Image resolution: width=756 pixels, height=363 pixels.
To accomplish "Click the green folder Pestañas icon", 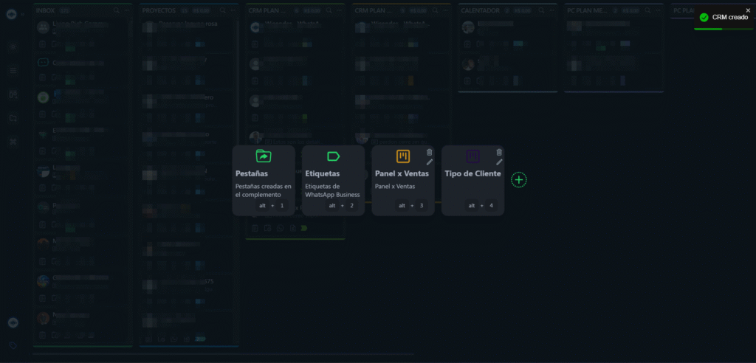I will 264,156.
